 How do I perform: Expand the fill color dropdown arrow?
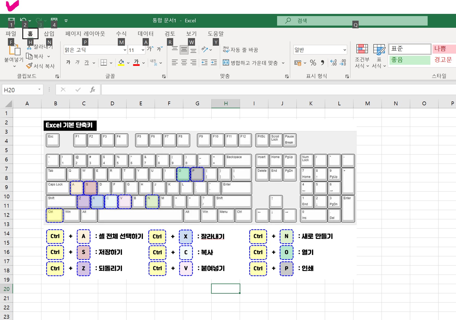tap(128, 63)
